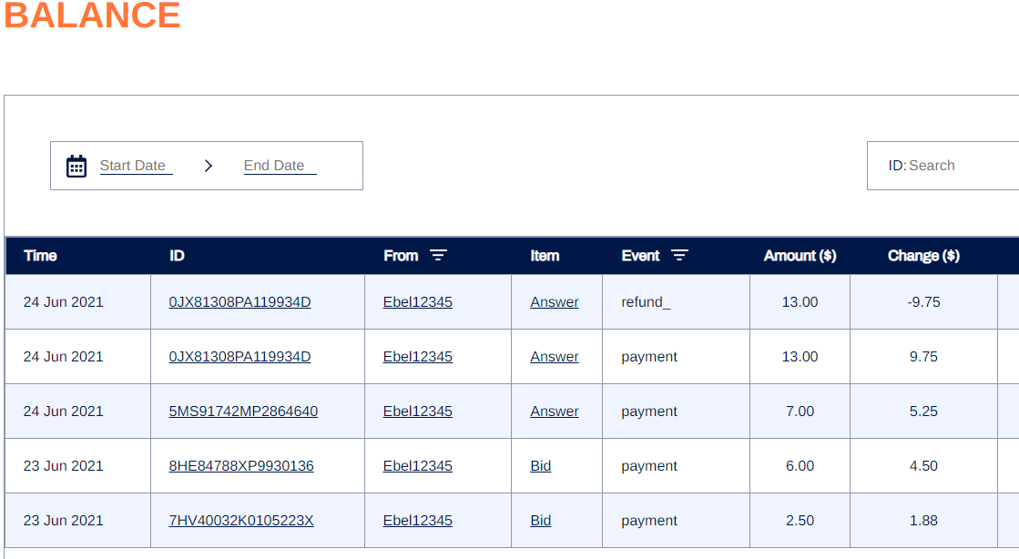Open Bid item in 6.00 payment row
This screenshot has width=1019, height=559.
pos(541,466)
